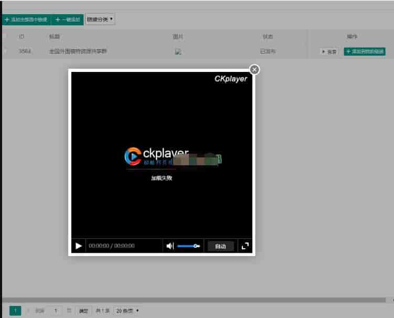
Task: Click the 00:00:00 / 00:00:00 time display
Action: (x=112, y=246)
